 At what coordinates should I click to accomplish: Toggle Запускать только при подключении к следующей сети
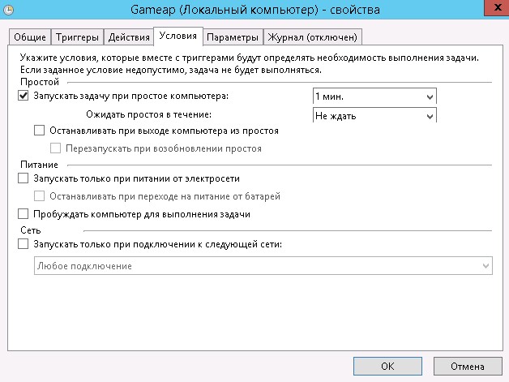click(x=23, y=244)
